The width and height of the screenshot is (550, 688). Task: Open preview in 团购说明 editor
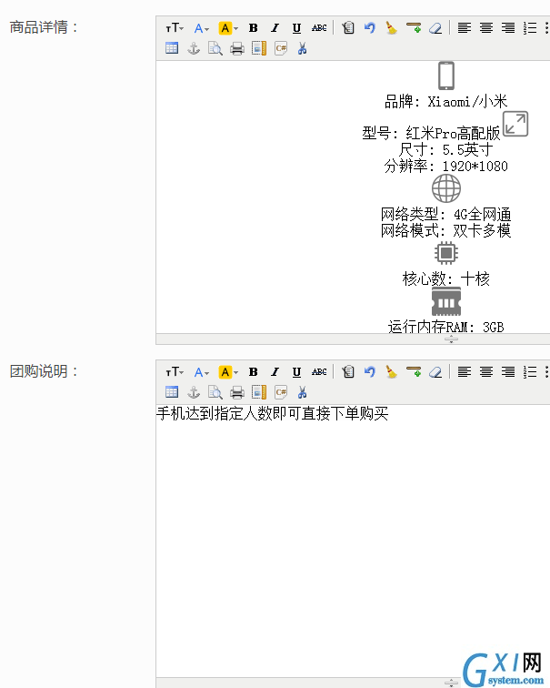[215, 392]
